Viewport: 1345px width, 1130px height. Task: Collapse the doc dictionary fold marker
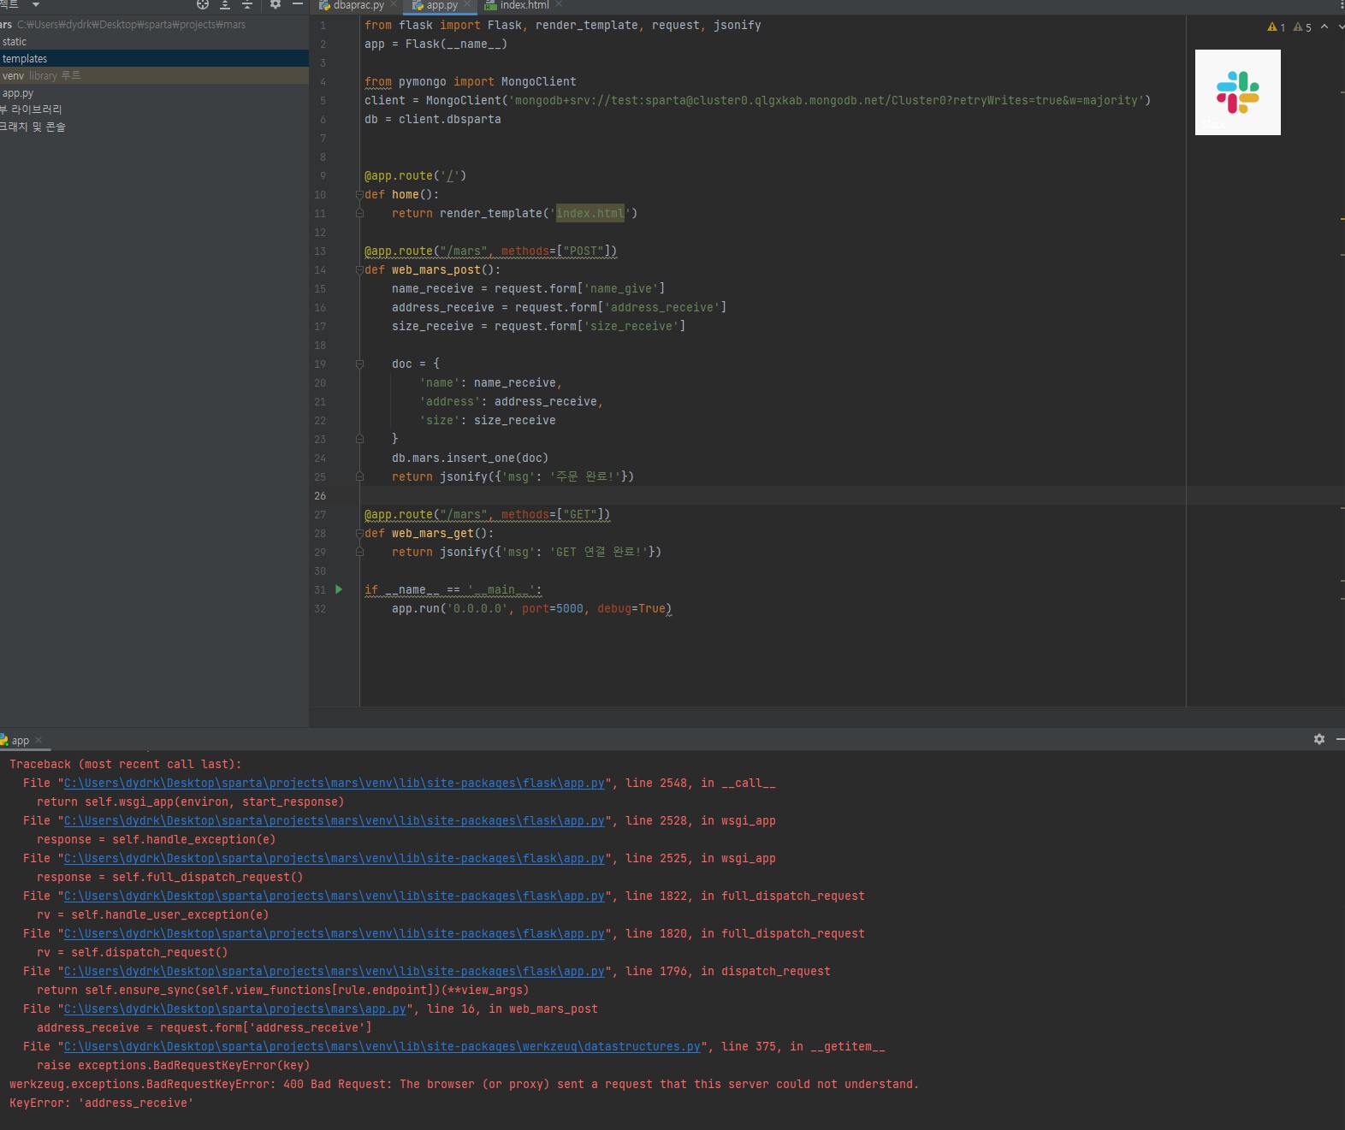pyautogui.click(x=360, y=364)
